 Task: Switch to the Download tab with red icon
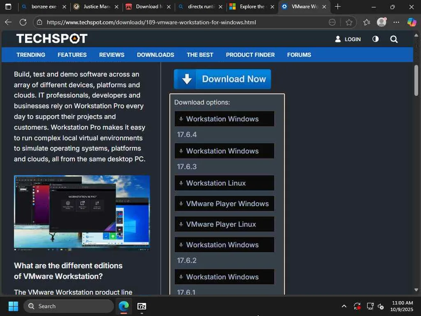(x=148, y=7)
